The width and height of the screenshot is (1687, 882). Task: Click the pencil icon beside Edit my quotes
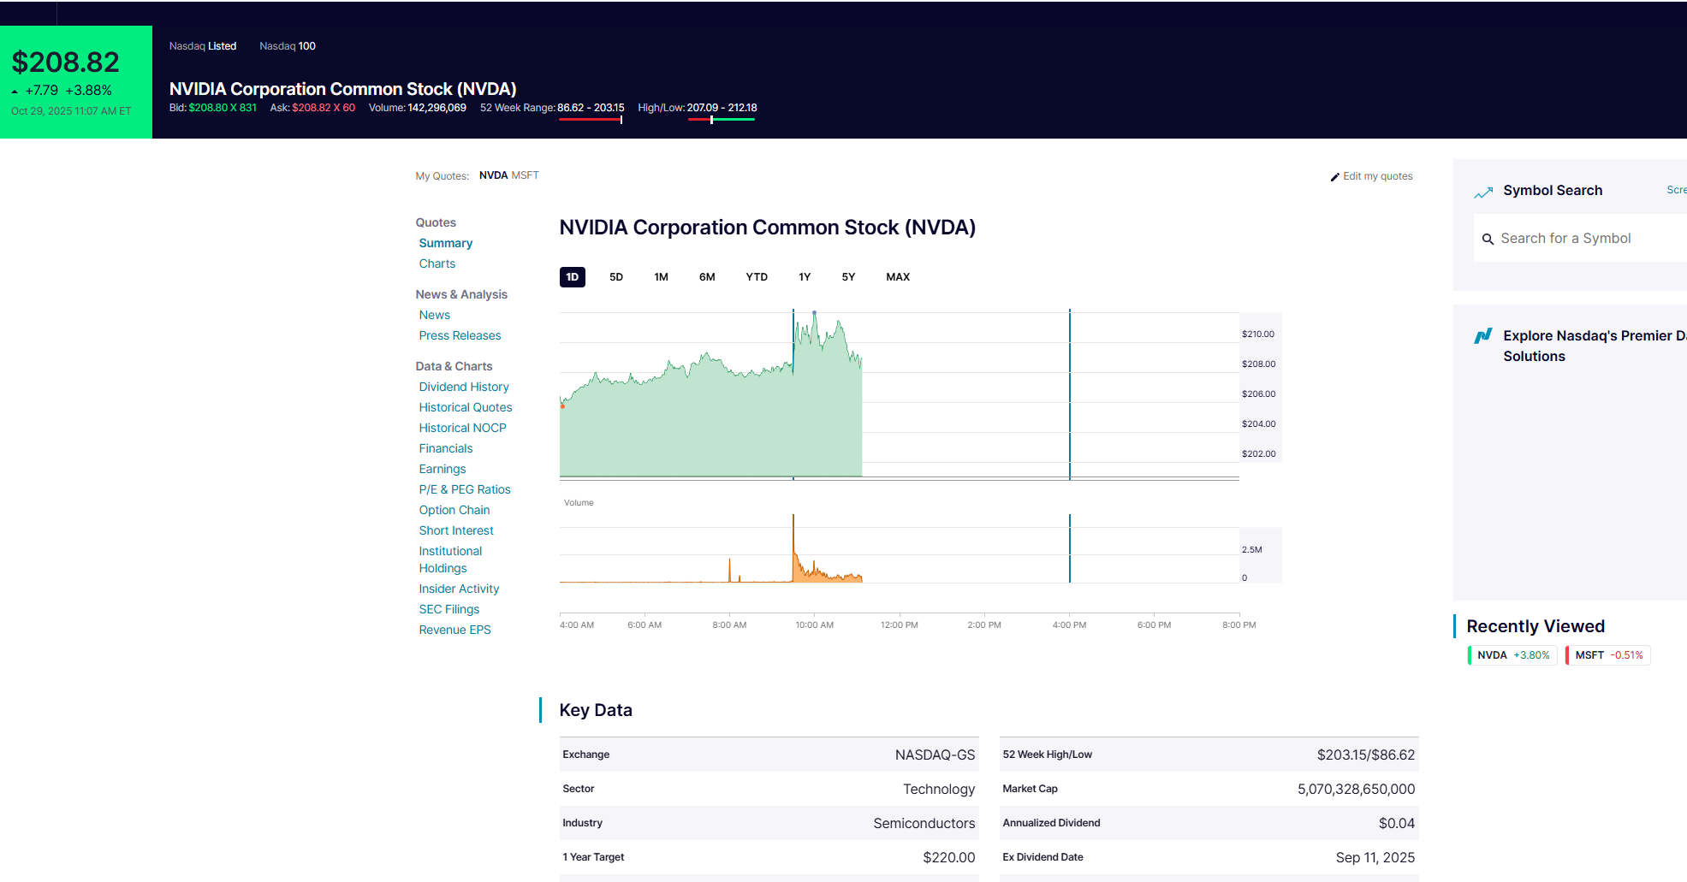(x=1334, y=177)
